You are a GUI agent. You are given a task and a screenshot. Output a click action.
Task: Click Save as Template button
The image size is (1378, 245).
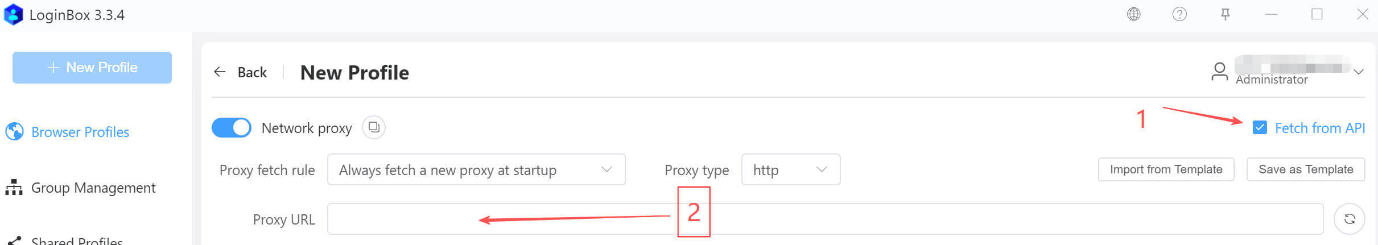pos(1305,170)
